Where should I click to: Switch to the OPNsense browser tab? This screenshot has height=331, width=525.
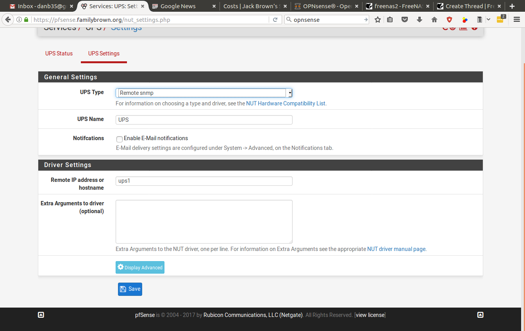click(327, 6)
